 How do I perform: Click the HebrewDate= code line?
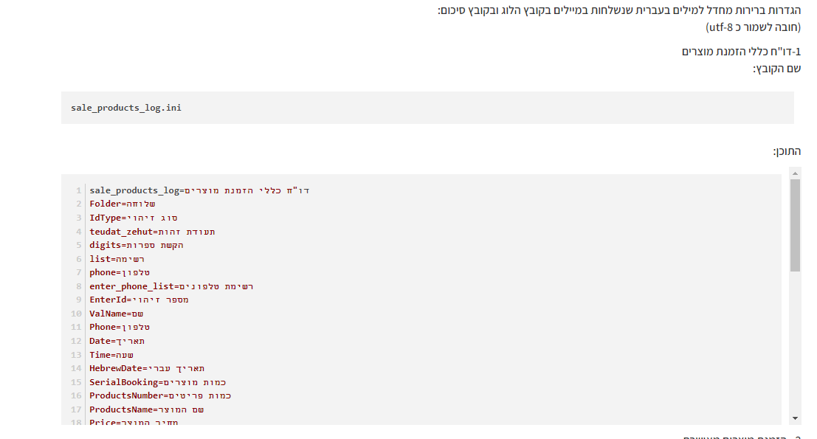click(147, 368)
